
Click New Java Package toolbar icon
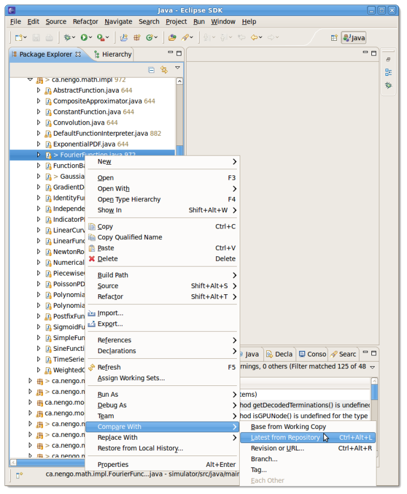coord(137,37)
